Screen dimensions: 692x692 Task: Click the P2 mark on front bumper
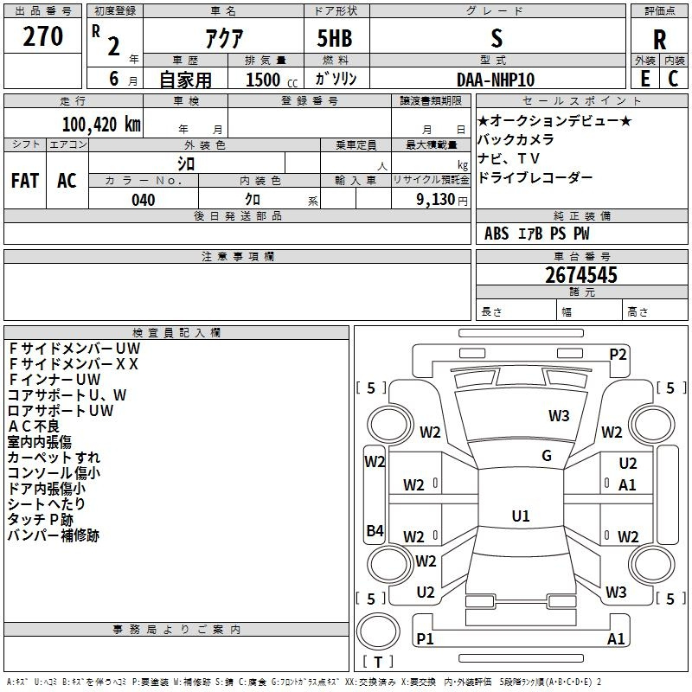click(x=618, y=354)
